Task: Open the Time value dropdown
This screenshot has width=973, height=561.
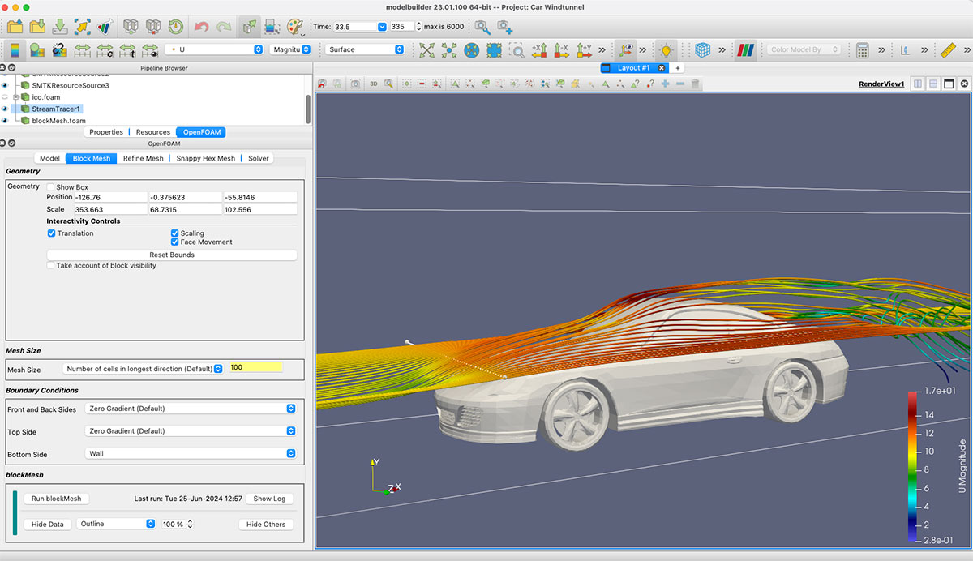Action: [x=381, y=26]
